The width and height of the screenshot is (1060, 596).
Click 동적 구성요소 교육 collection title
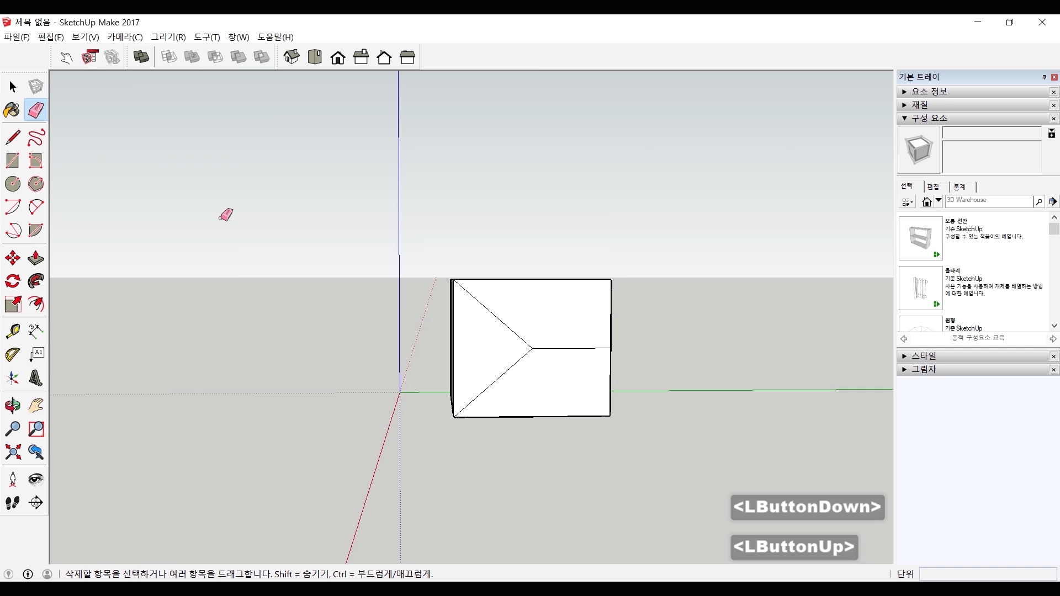[x=978, y=338]
